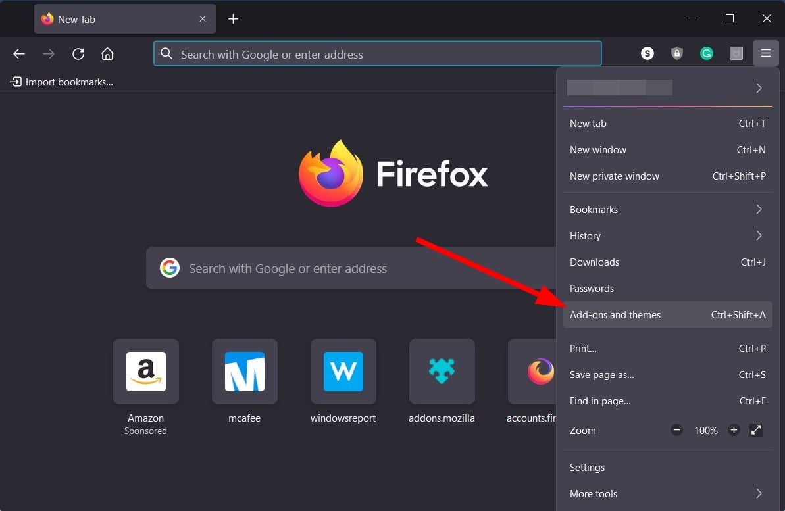Viewport: 785px width, 511px height.
Task: Click the Google logo in search box
Action: click(x=170, y=268)
